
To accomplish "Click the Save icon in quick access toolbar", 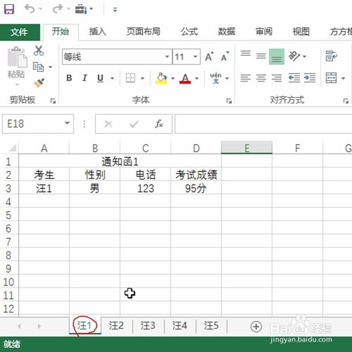I will pyautogui.click(x=9, y=9).
